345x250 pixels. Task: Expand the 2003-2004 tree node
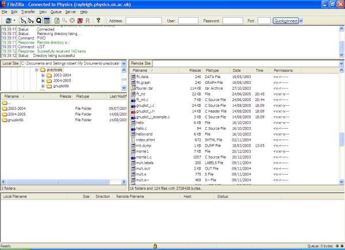click(43, 75)
